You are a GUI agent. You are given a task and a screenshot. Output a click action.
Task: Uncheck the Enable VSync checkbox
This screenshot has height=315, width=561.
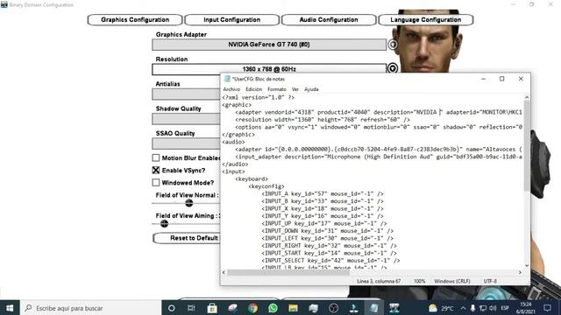coord(156,171)
